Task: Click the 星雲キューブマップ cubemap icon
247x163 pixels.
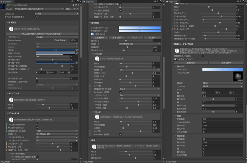Action: coord(175,59)
